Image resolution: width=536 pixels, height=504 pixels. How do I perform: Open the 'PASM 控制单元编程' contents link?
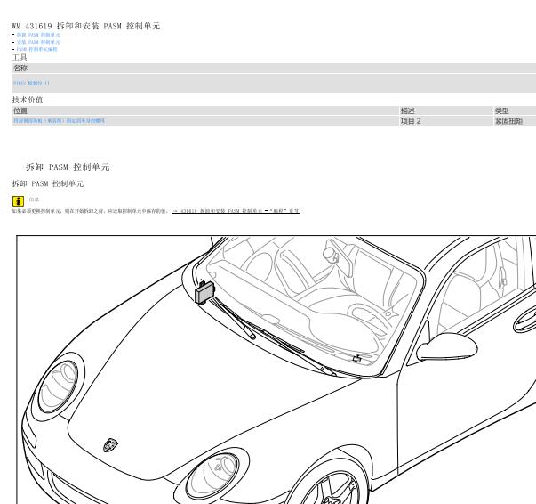tap(36, 49)
